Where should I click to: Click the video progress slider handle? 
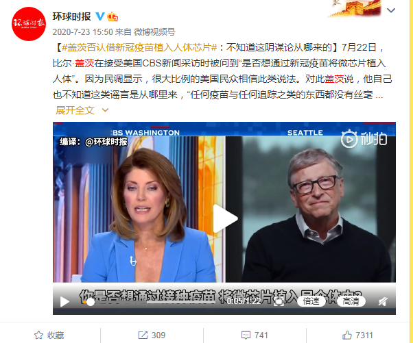point(91,302)
